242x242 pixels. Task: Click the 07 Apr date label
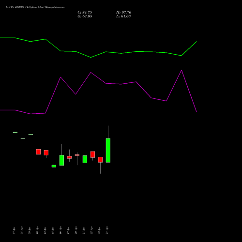pyautogui.click(x=14, y=230)
